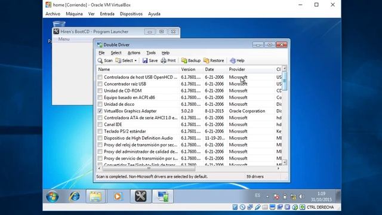
Task: Check Equipo basado en ACPI x86 driver
Action: coord(100,97)
